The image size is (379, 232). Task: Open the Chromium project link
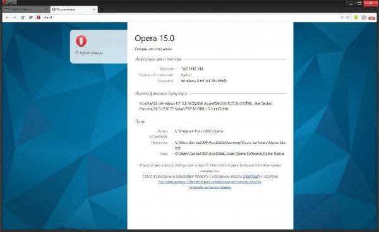pos(251,177)
